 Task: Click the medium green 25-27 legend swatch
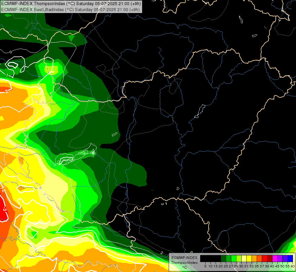(229, 258)
